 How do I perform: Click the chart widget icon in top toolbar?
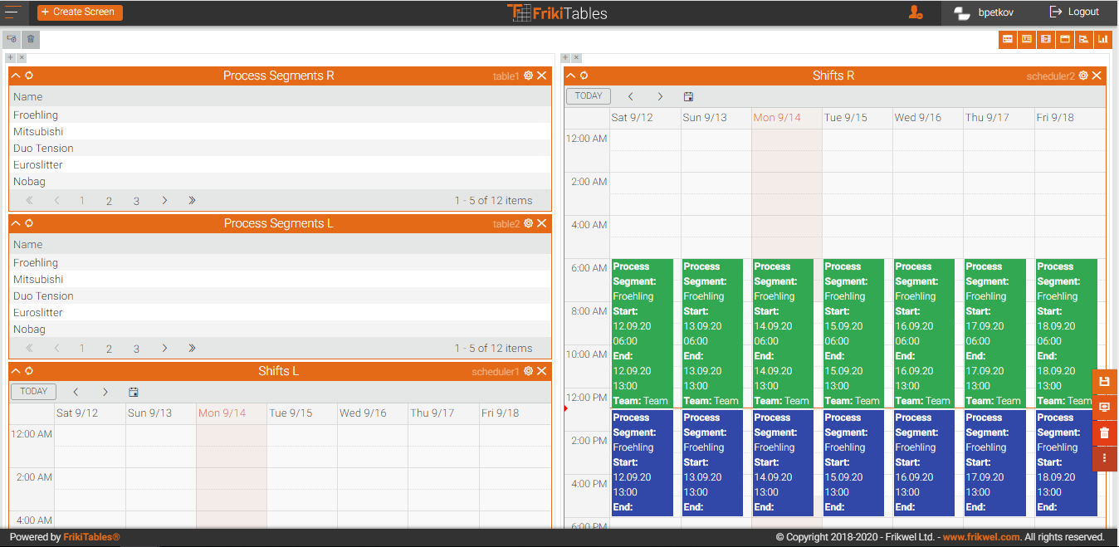(x=1102, y=39)
